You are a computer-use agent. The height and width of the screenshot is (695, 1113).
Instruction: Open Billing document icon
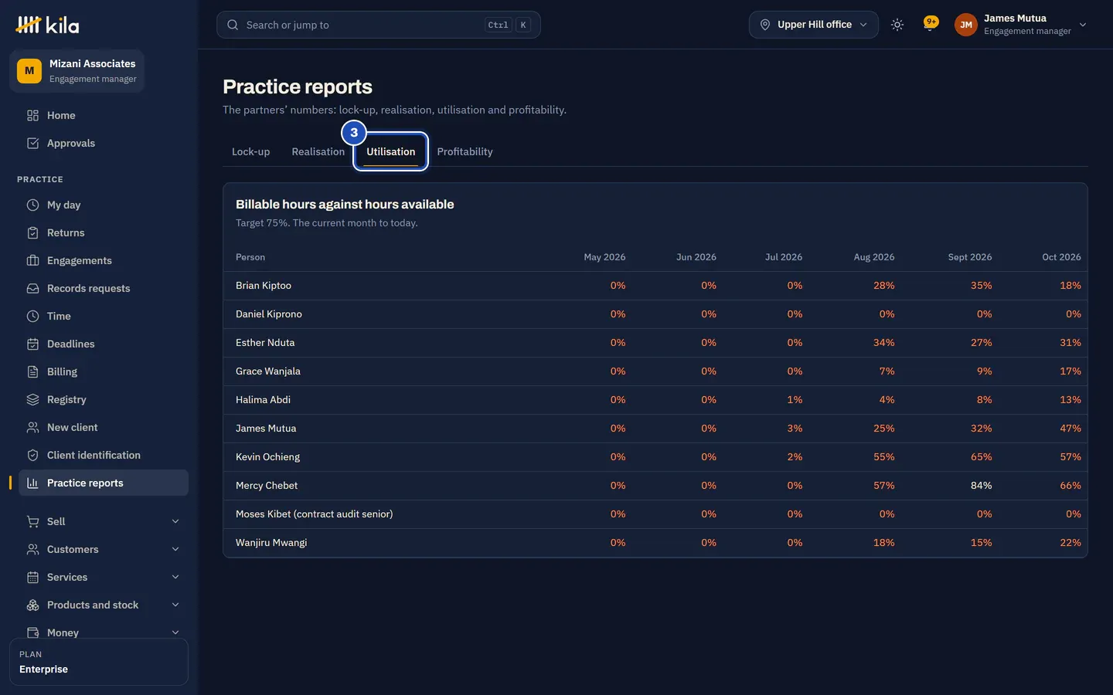32,371
